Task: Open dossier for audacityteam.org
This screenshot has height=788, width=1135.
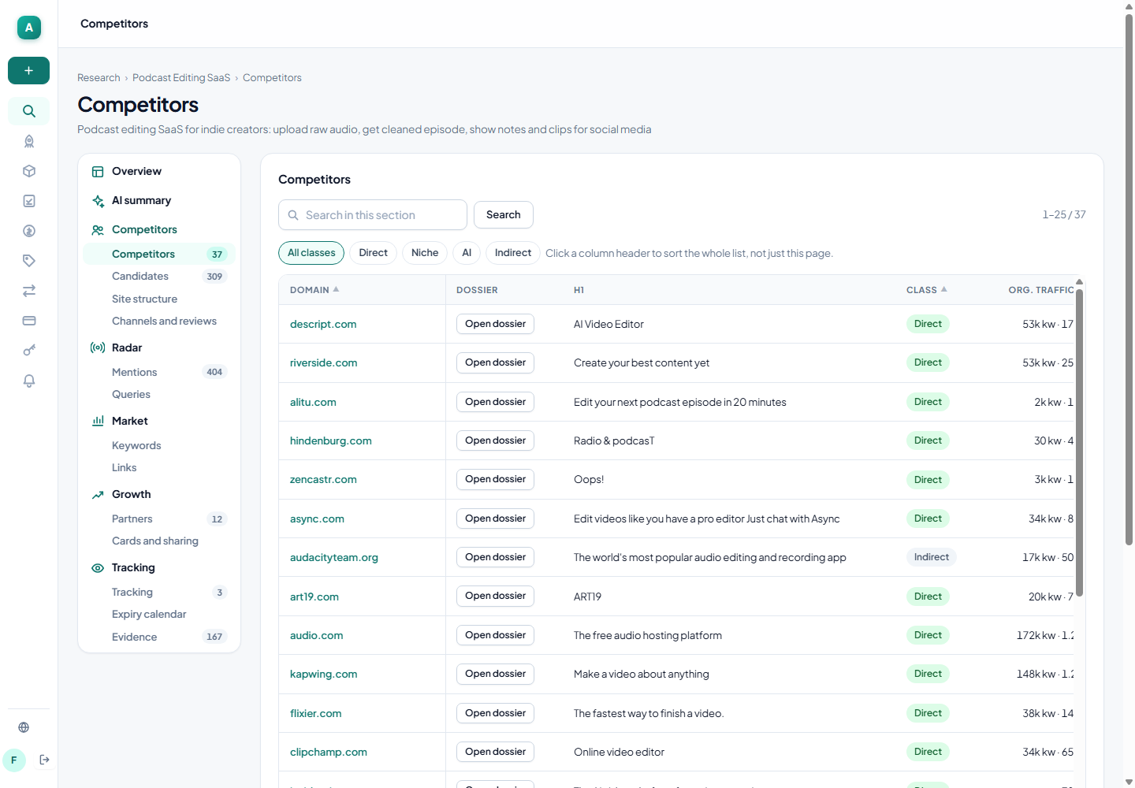Action: point(495,557)
